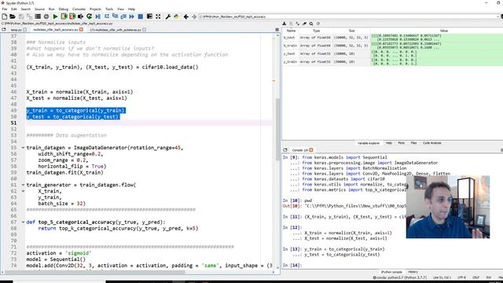Click the Search variables magnifier icon

(311, 24)
